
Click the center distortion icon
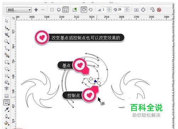pyautogui.click(x=136, y=10)
